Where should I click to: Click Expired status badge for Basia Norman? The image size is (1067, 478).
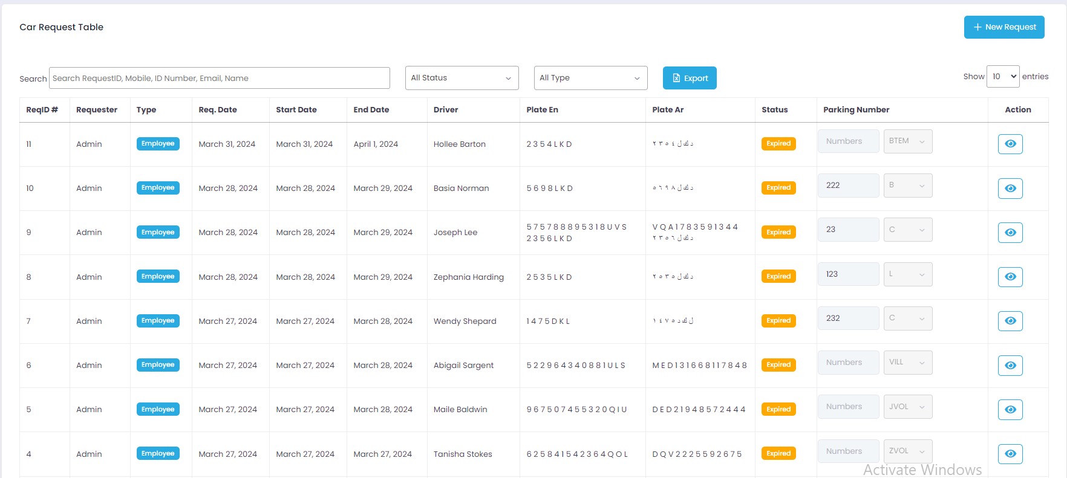tap(778, 188)
